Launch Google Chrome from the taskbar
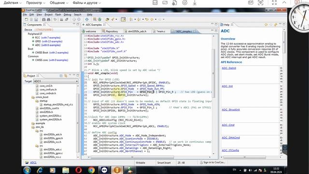The width and height of the screenshot is (309, 174). pyautogui.click(x=91, y=170)
